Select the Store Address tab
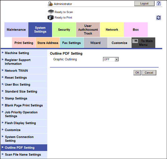Screen dimensions: 167x159 48,43
